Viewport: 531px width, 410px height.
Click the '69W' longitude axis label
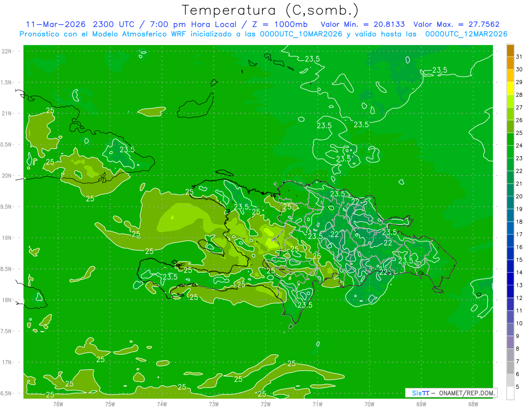(421, 404)
